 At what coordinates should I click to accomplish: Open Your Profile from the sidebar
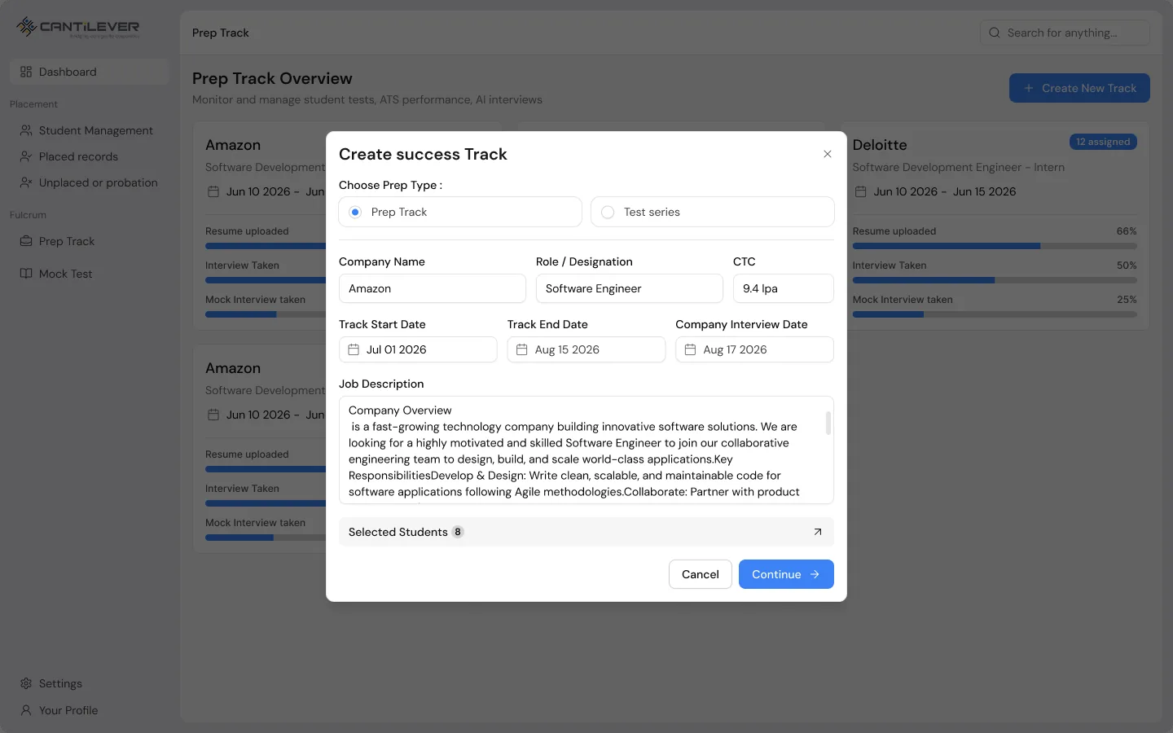[89, 710]
